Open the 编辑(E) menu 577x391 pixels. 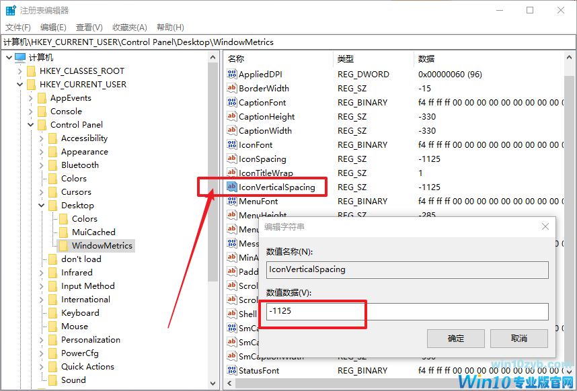click(53, 27)
